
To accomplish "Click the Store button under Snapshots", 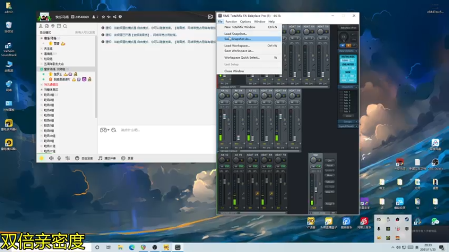I will [347, 115].
